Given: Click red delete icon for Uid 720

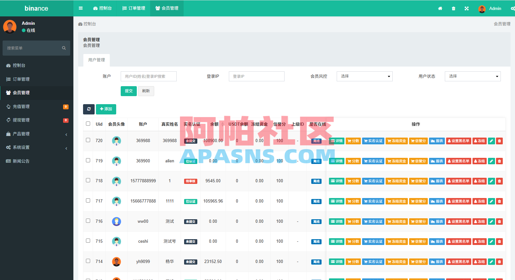Looking at the screenshot, I should click(500, 141).
